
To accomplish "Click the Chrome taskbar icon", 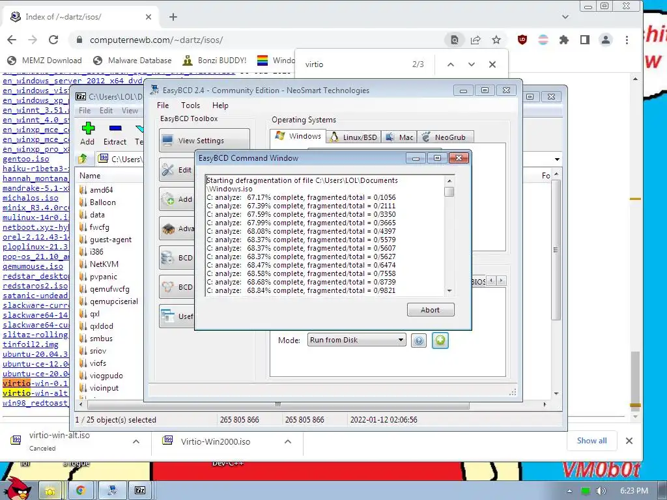I will pos(80,490).
